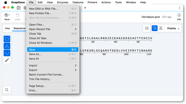Choose Page Setup menu item

[x=53, y=86]
